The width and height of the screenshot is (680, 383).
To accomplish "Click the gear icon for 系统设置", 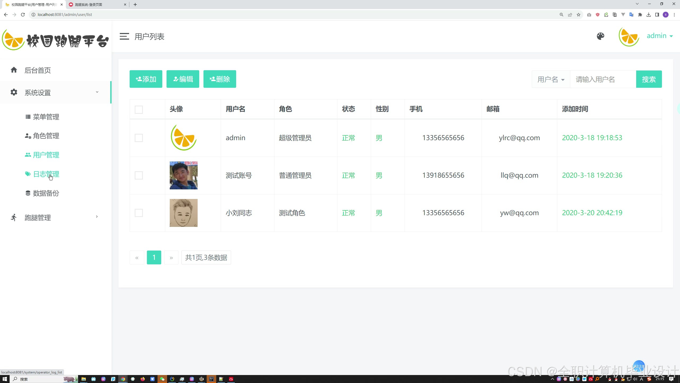I will pos(14,92).
